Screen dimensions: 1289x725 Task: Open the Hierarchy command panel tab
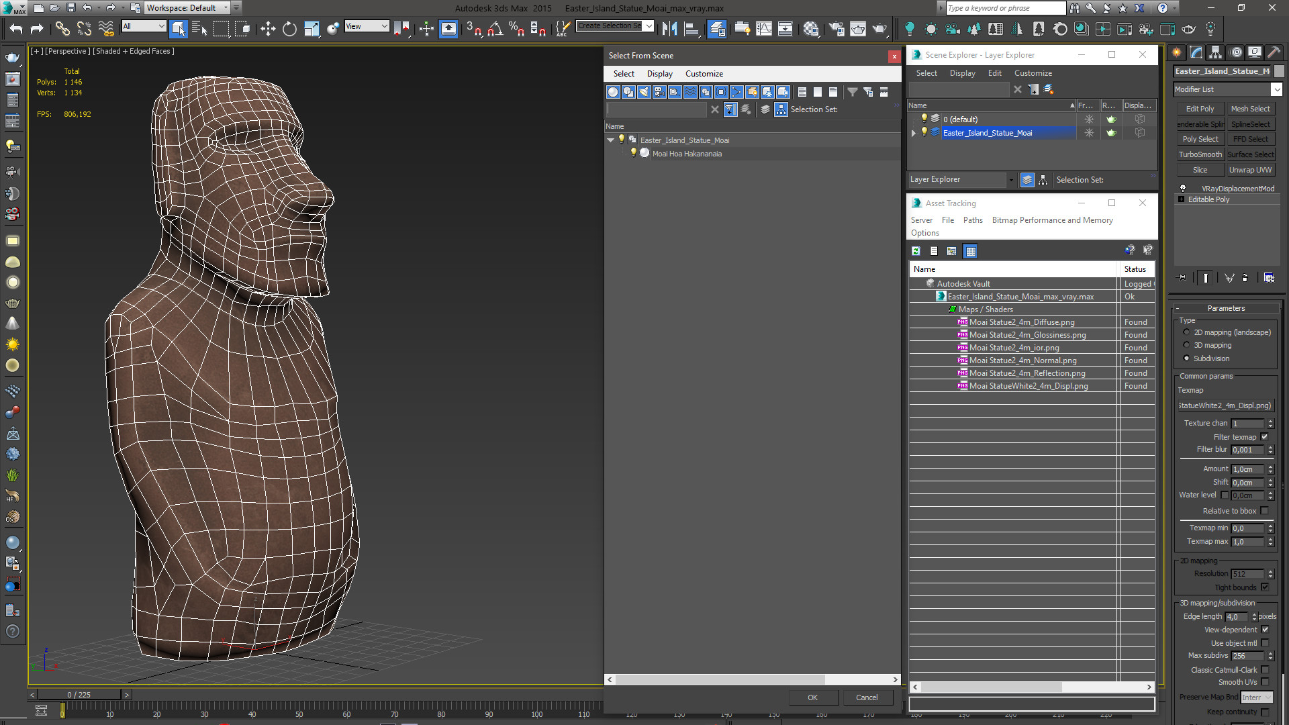click(1215, 52)
